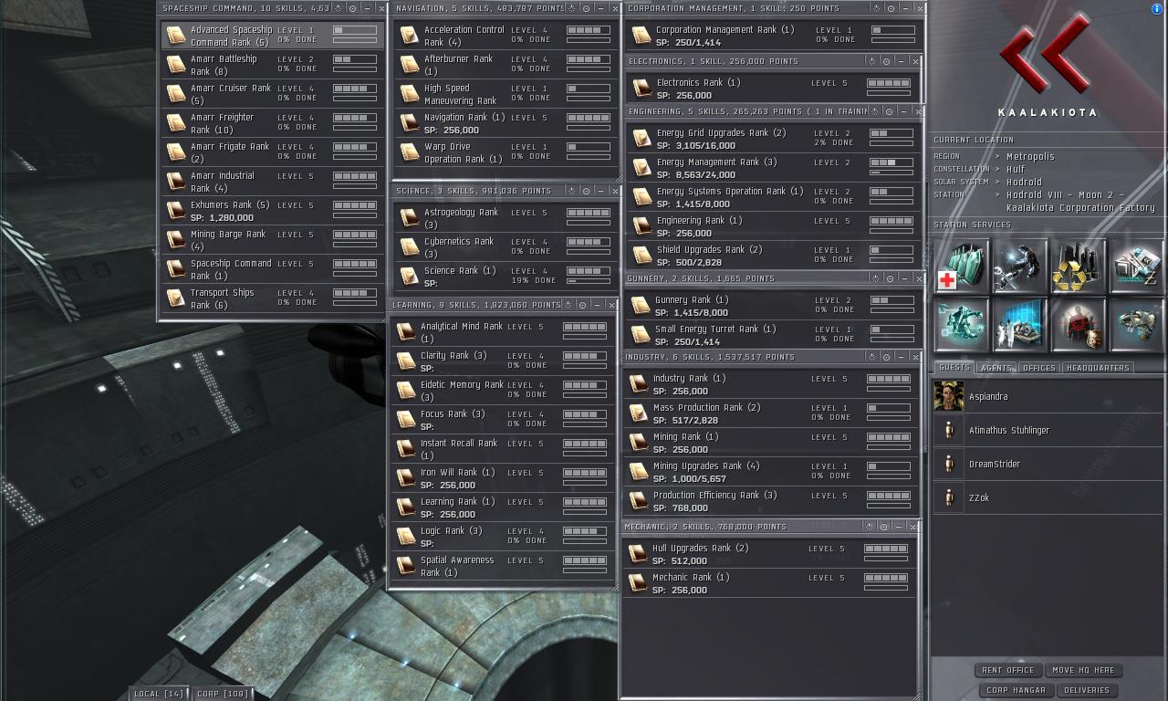
Task: Select guest Atimathus Stuhlinger
Action: pyautogui.click(x=1048, y=431)
